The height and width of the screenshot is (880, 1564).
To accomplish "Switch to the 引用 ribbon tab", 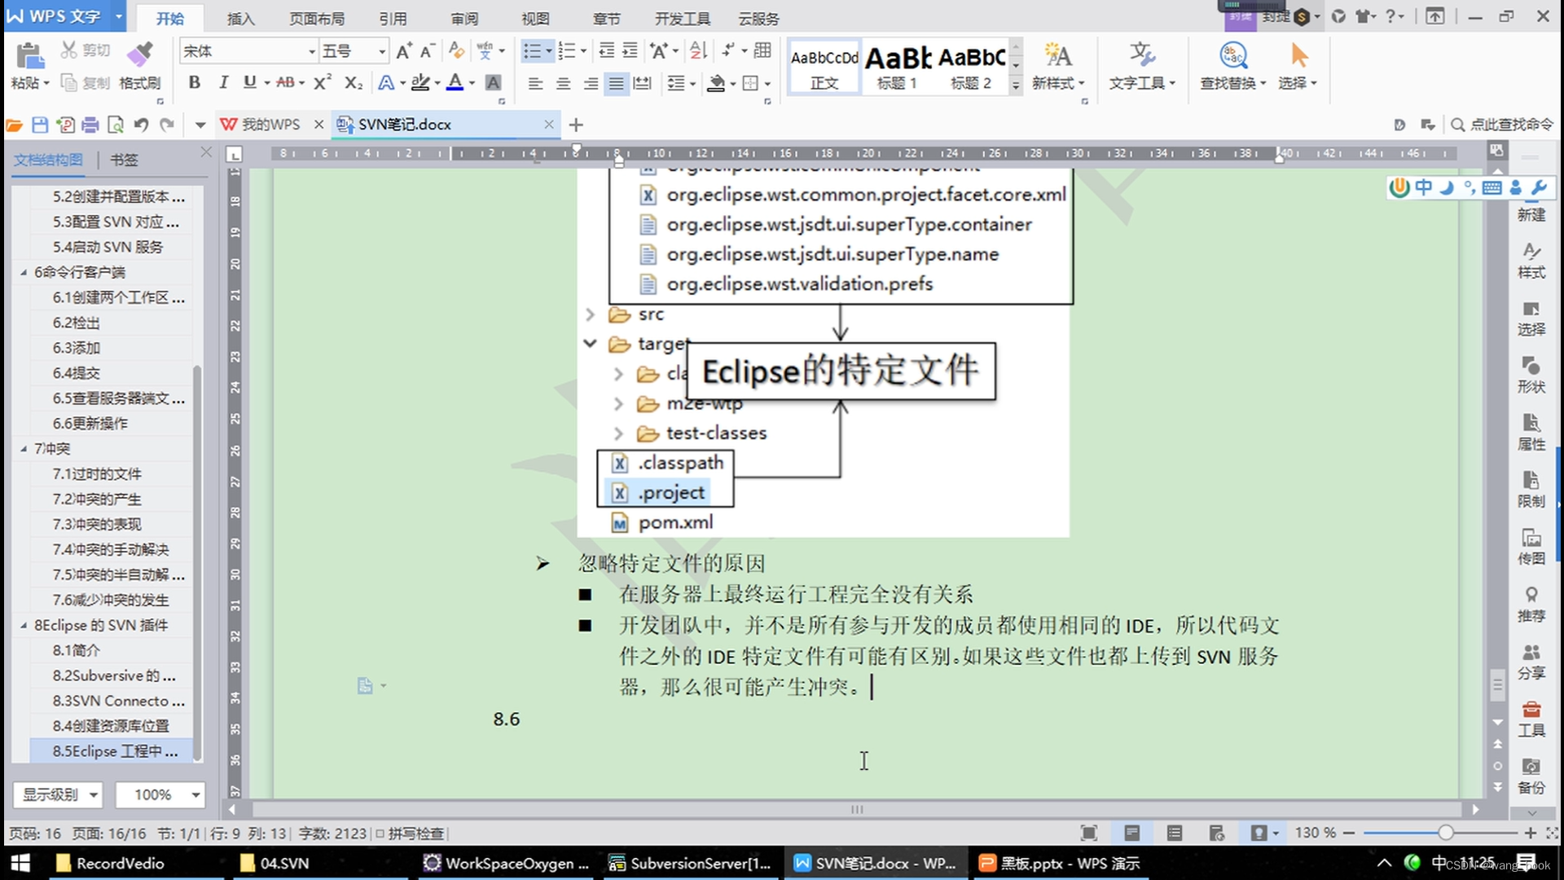I will (x=393, y=18).
